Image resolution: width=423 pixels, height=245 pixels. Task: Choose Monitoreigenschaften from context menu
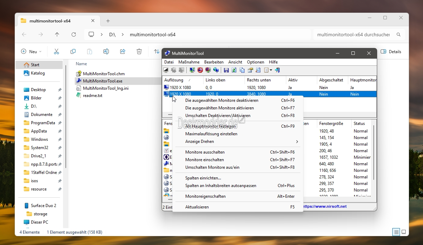tap(238, 196)
